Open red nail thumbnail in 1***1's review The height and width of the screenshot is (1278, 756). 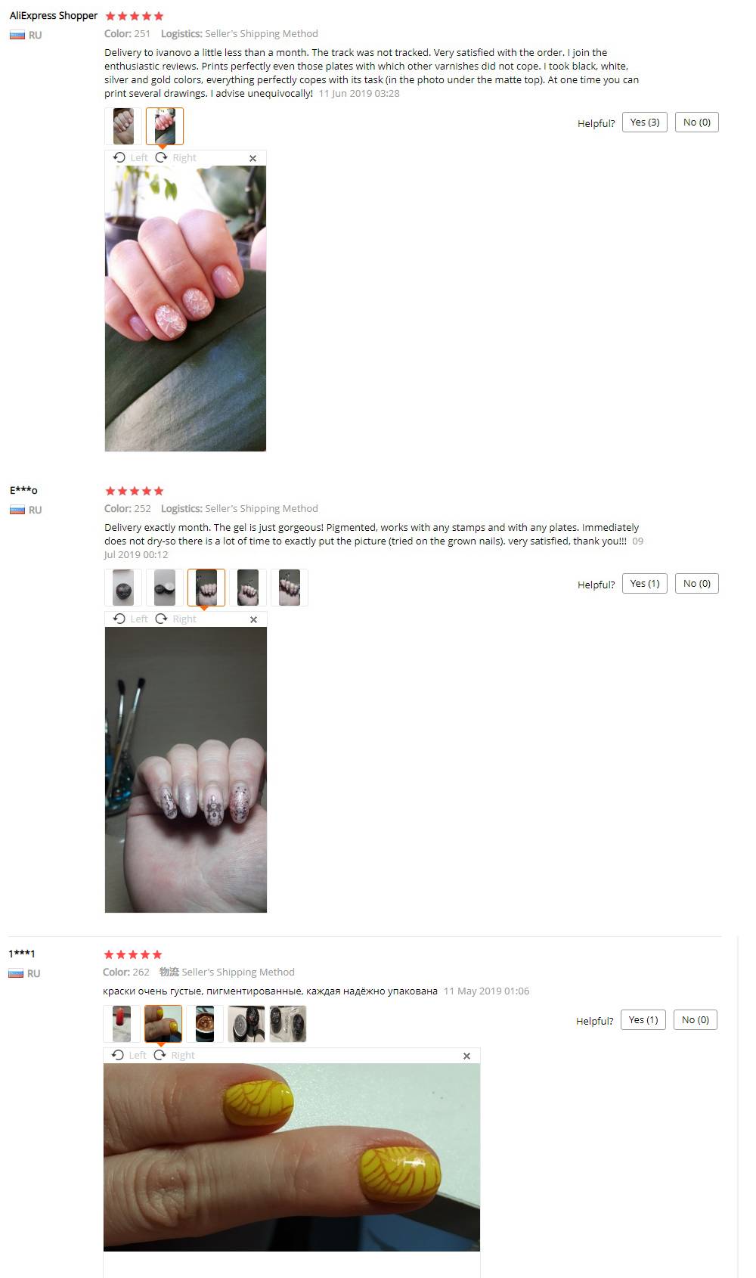pyautogui.click(x=122, y=1024)
